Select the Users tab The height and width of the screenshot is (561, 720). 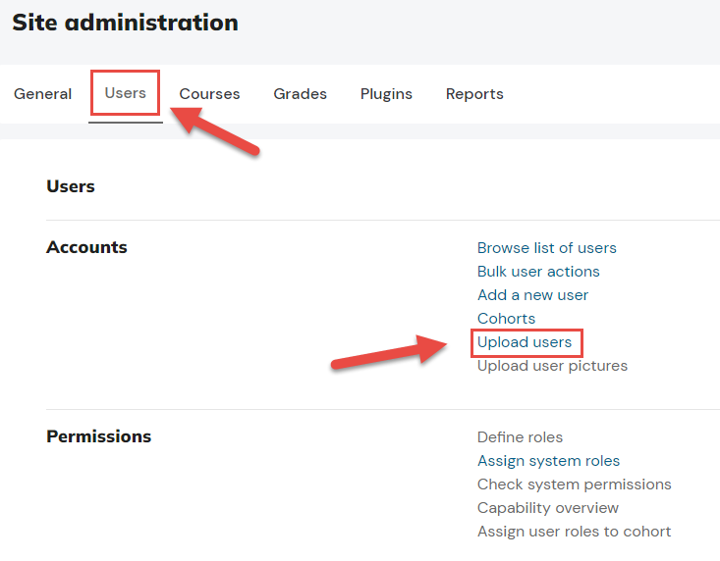(x=126, y=93)
